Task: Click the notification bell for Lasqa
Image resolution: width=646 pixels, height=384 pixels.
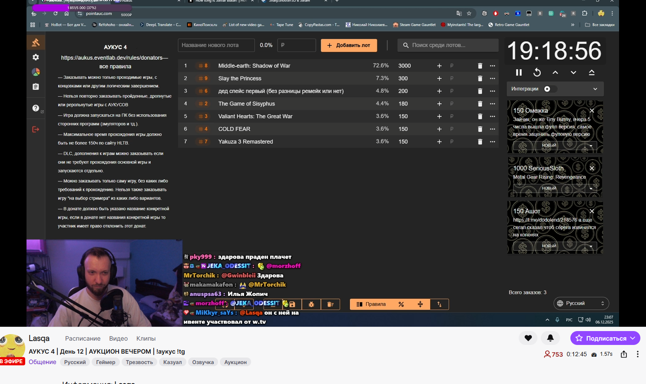Action: click(x=550, y=338)
